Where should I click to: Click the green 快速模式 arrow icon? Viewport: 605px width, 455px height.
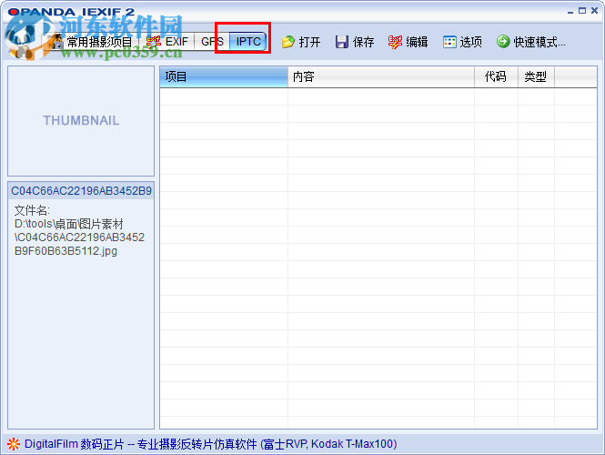pyautogui.click(x=503, y=41)
